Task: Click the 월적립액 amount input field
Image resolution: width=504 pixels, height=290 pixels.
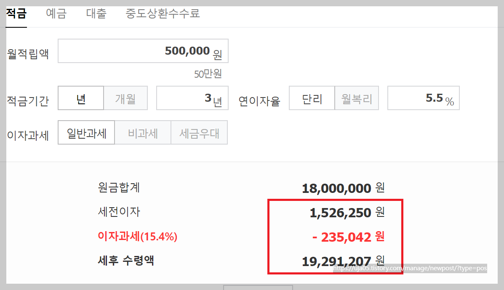Action: pos(143,50)
